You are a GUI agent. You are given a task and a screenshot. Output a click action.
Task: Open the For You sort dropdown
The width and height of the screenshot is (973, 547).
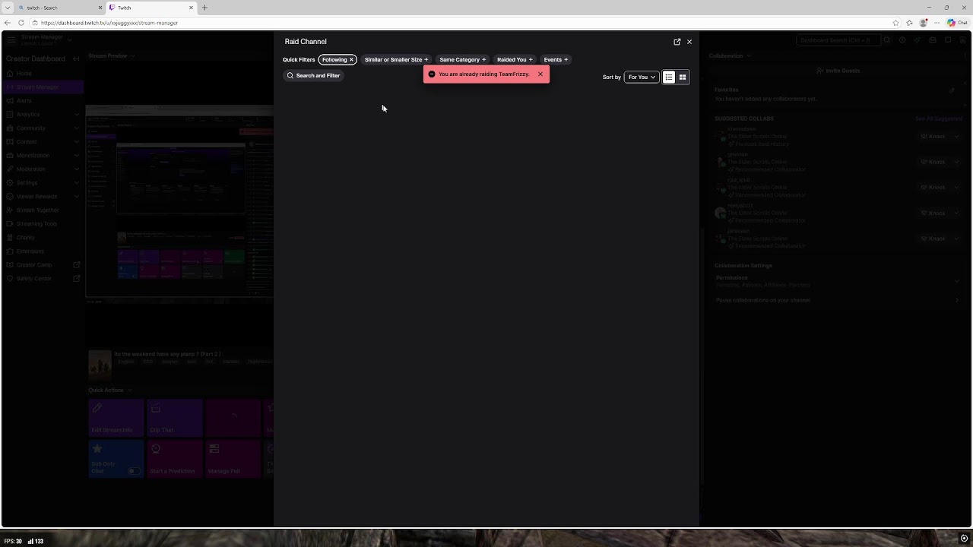tap(642, 77)
